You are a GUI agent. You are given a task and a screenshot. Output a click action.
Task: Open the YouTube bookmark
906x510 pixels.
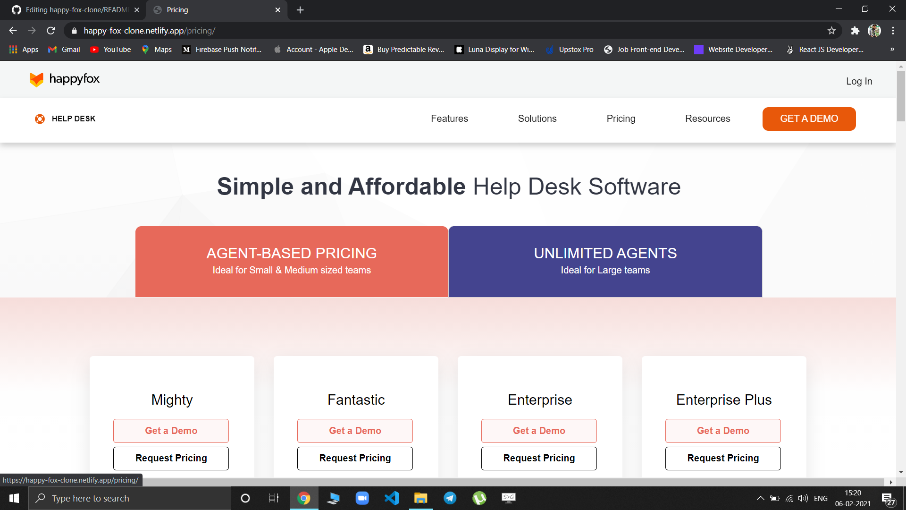pos(110,50)
